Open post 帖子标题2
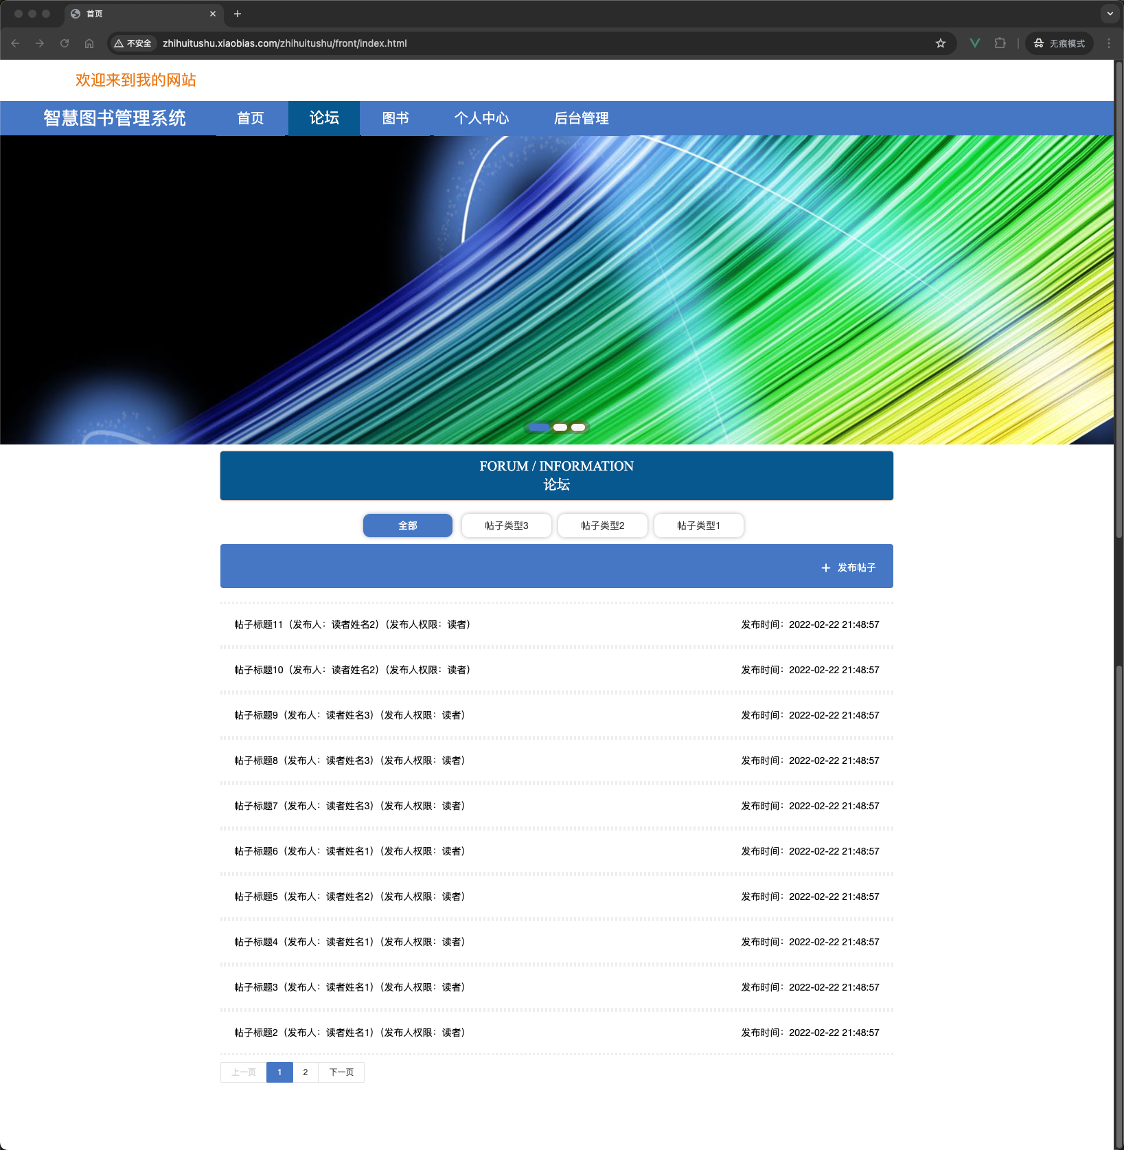Screen dimensions: 1124x1150 click(557, 1033)
